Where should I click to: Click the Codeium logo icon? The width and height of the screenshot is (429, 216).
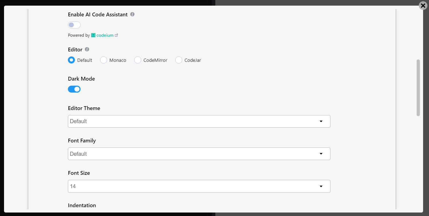93,35
